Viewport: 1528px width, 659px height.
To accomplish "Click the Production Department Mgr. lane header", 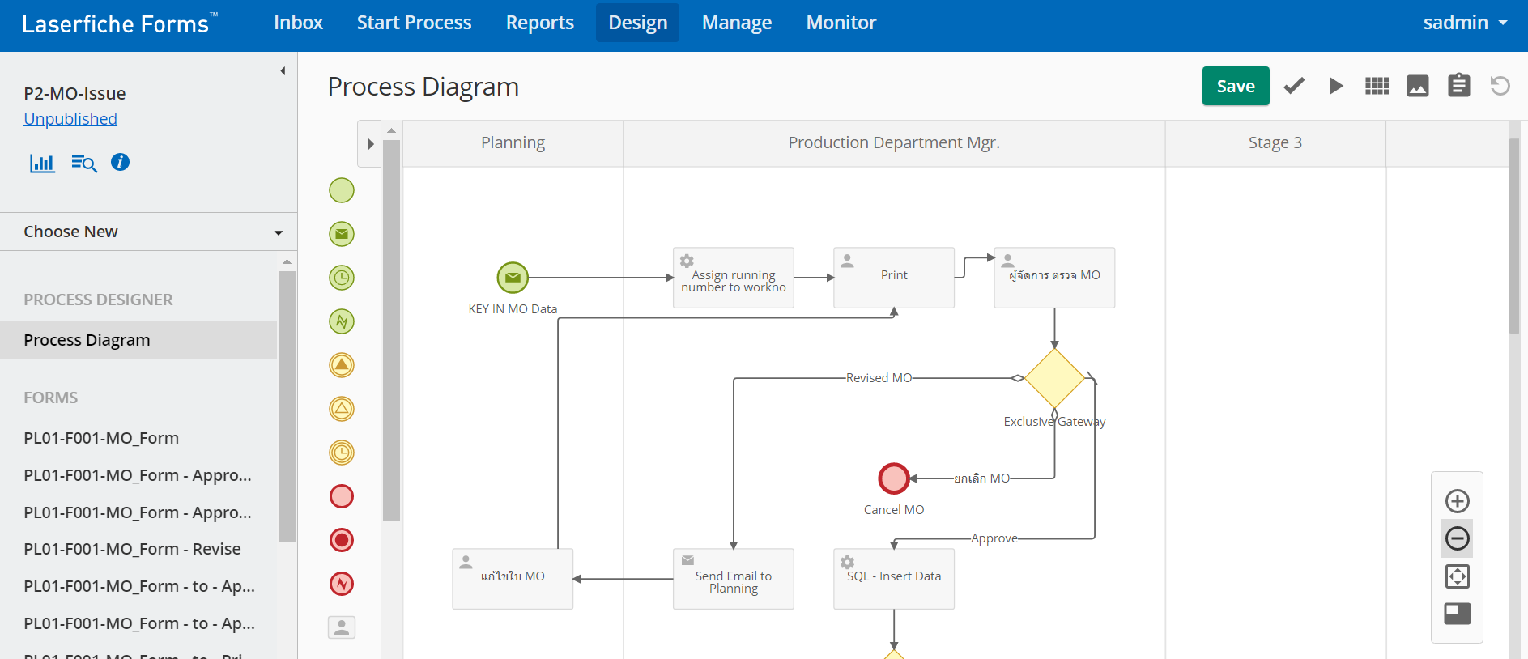I will coord(894,143).
